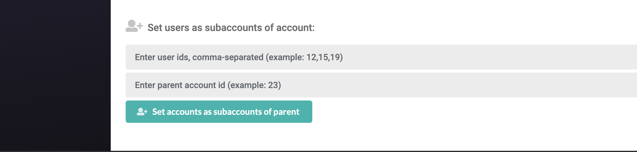
Task: Click the plus sign on the heading icon
Action: pyautogui.click(x=140, y=26)
